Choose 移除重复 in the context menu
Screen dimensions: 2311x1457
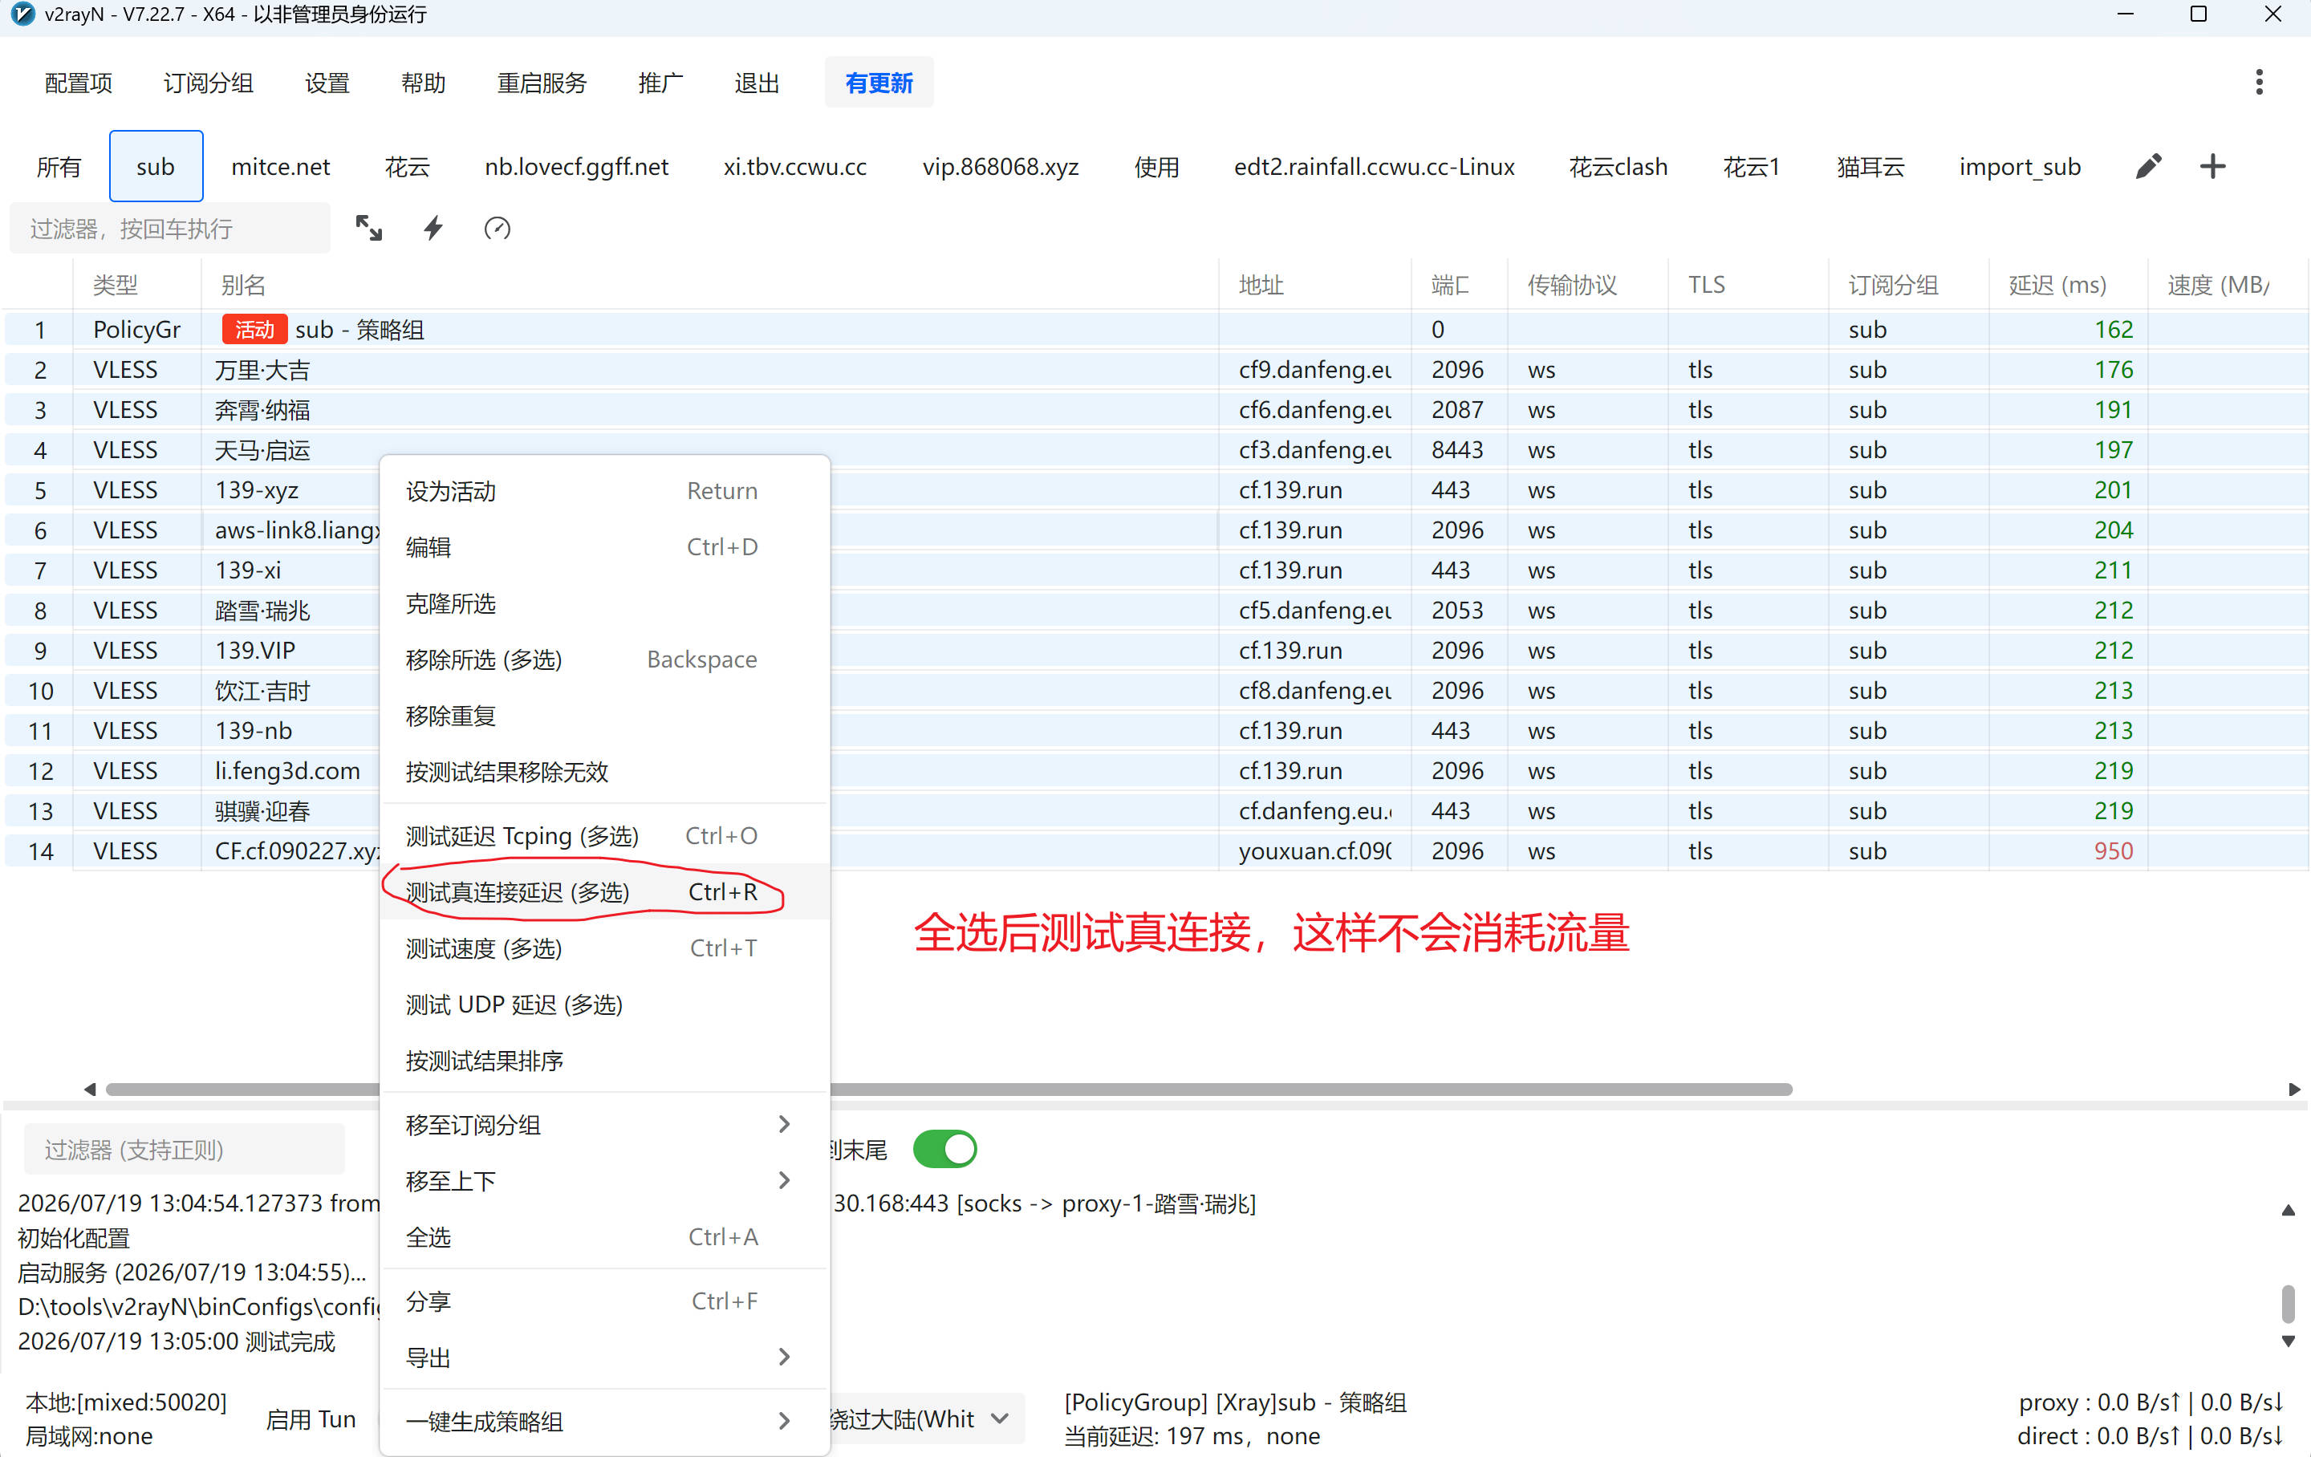tap(604, 716)
